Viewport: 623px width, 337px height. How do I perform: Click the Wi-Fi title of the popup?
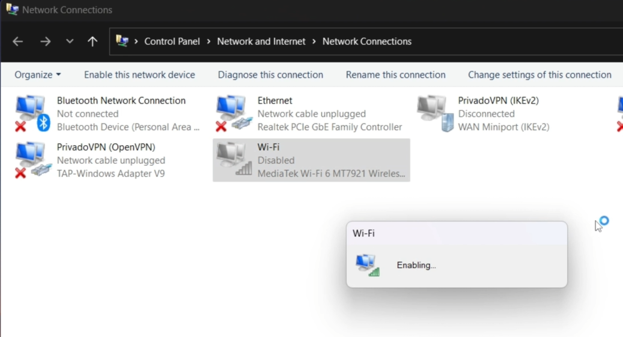pyautogui.click(x=363, y=233)
